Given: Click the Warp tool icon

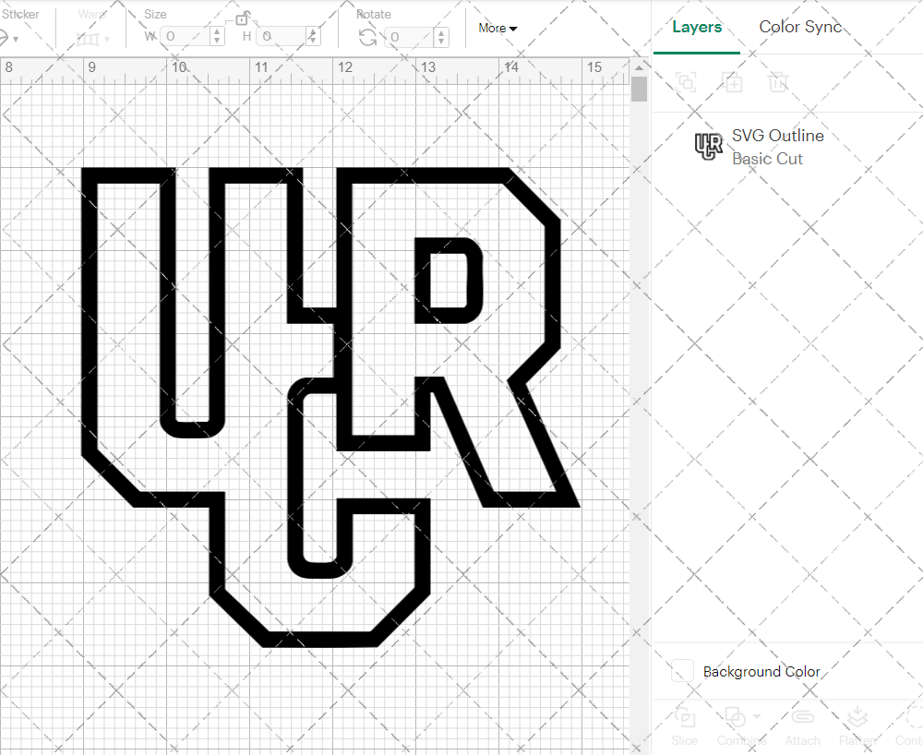Looking at the screenshot, I should [88, 40].
